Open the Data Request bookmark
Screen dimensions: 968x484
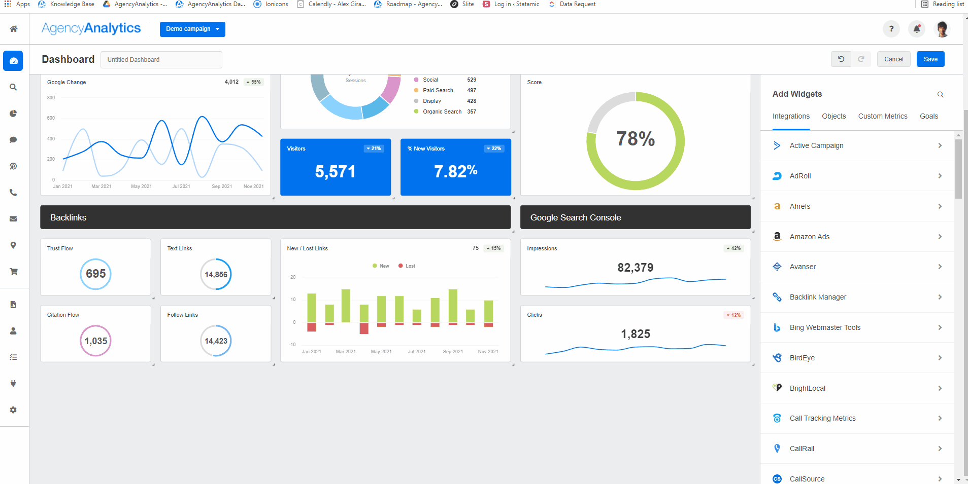[572, 4]
